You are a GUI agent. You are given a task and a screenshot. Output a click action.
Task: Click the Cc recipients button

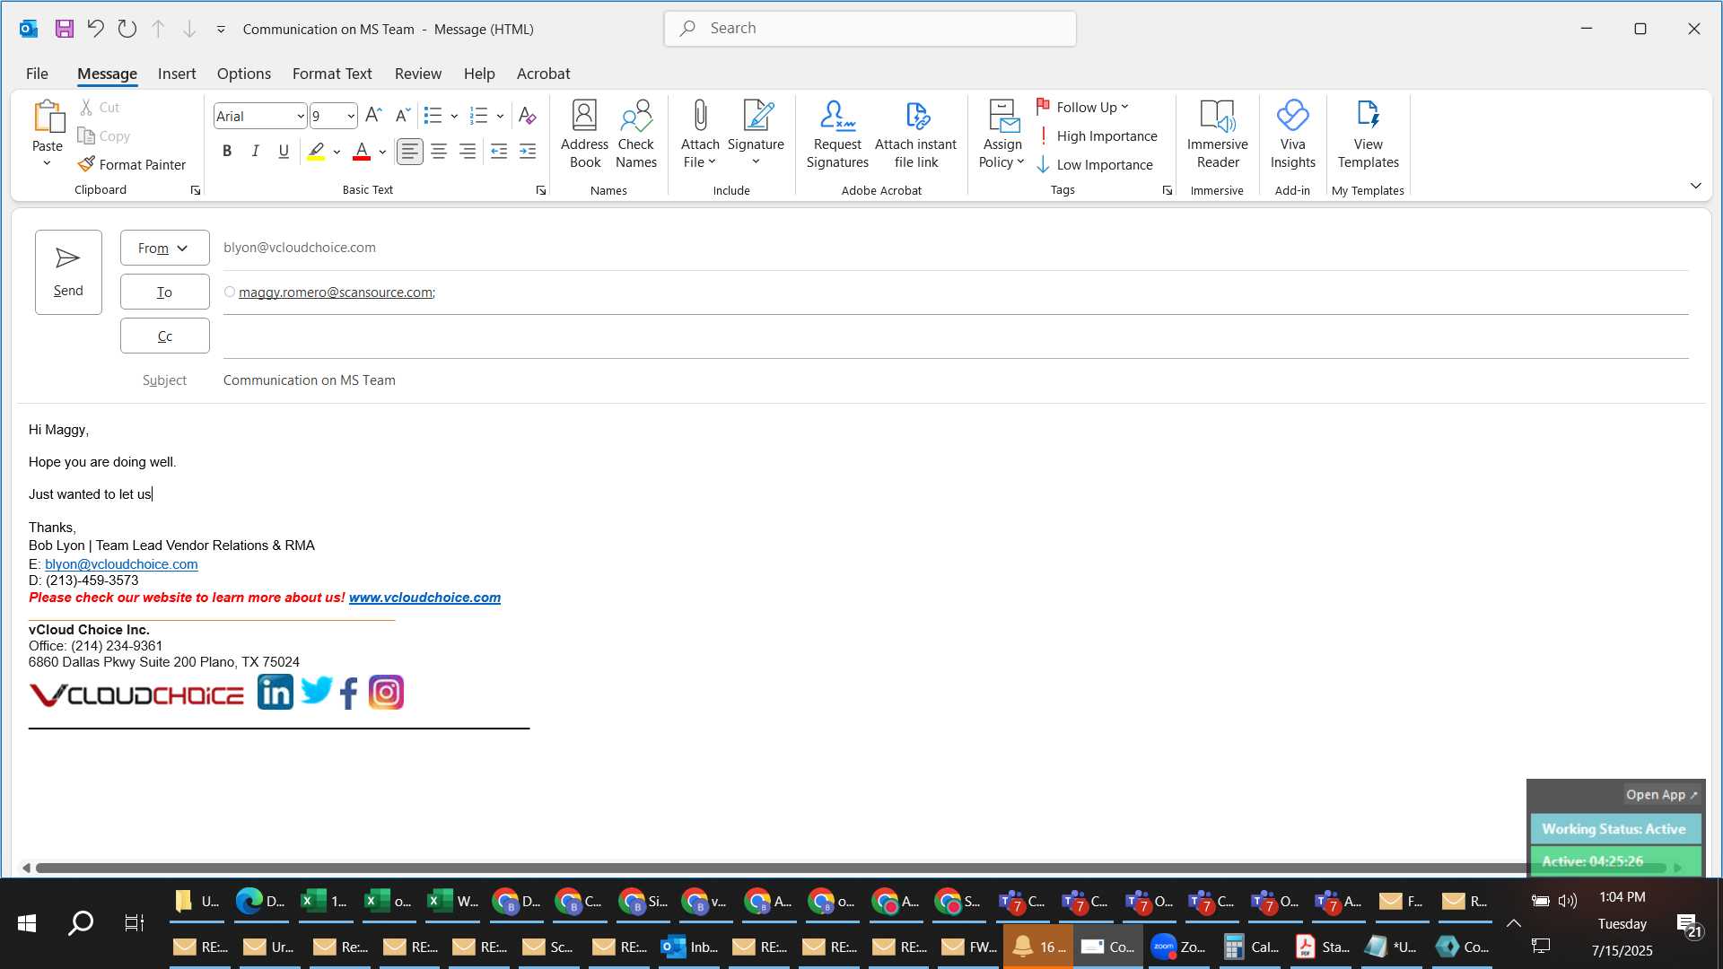point(165,336)
